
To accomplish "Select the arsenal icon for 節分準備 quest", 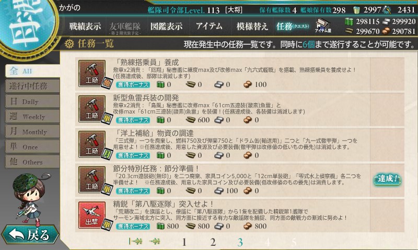I will [92, 180].
